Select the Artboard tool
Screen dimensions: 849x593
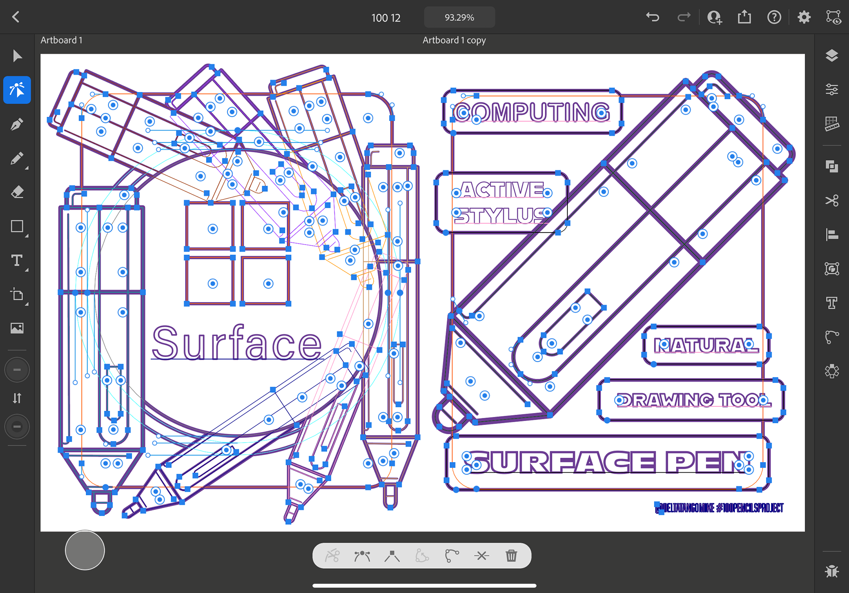tap(17, 295)
